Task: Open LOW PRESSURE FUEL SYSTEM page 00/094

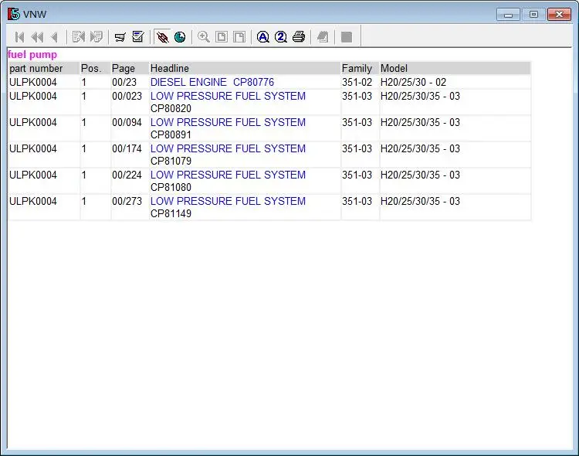Action: click(x=228, y=122)
